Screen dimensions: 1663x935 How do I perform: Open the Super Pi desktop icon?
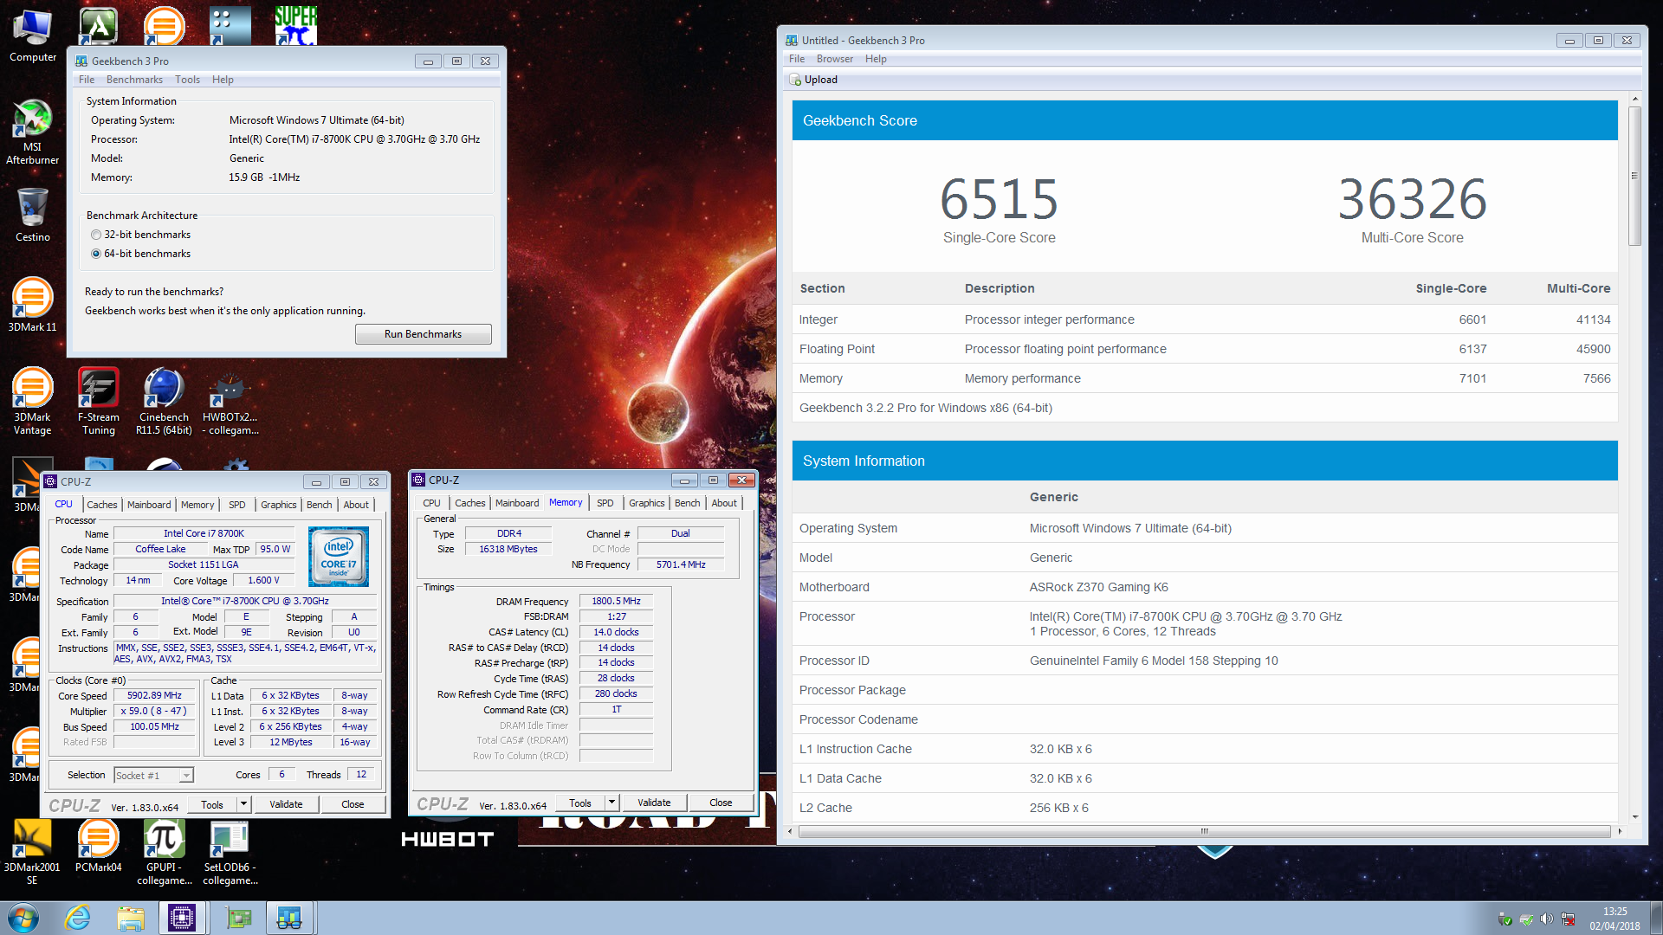click(x=295, y=24)
